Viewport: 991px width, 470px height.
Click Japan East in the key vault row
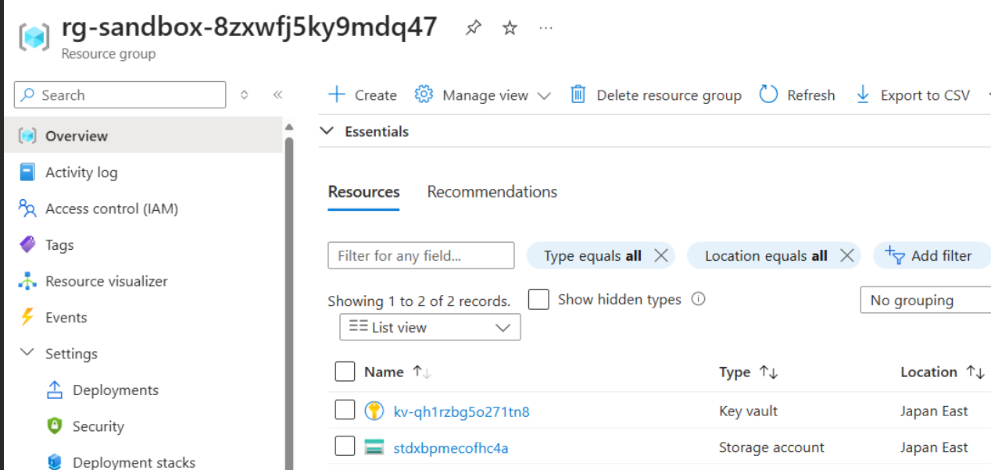click(934, 411)
